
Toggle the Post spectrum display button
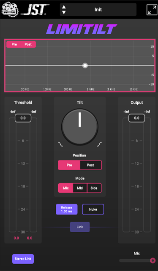28,44
